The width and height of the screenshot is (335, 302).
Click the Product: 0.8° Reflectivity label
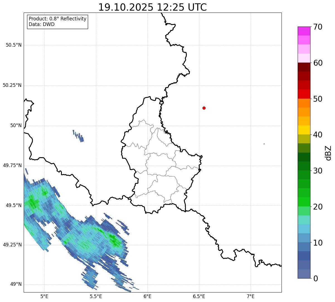58,19
